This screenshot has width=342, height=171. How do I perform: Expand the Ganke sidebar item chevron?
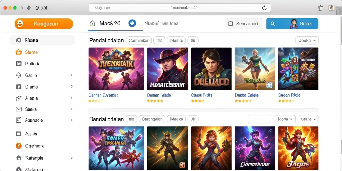point(71,75)
